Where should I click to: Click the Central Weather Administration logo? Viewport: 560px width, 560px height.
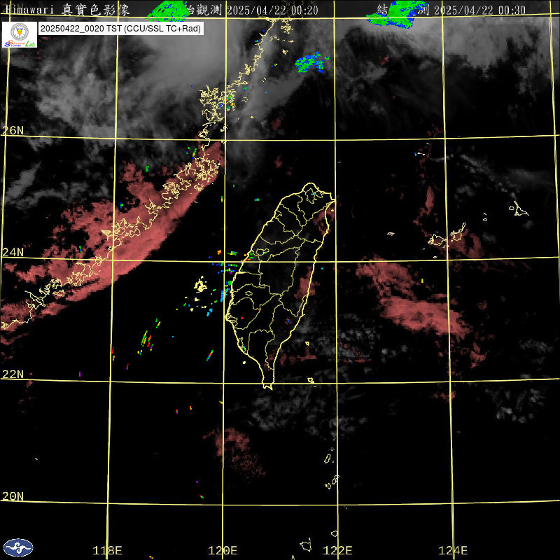(18, 547)
